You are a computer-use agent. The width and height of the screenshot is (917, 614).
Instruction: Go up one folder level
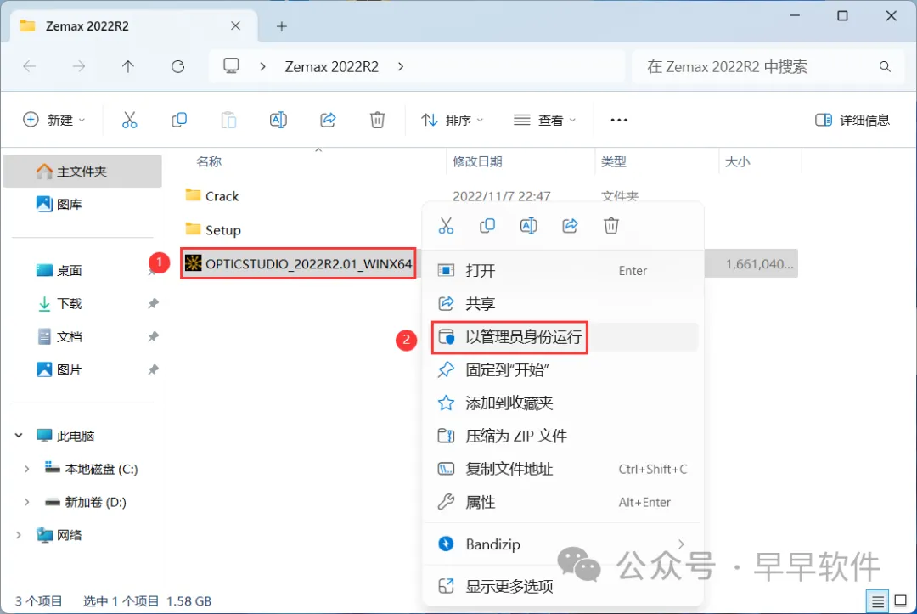(128, 66)
